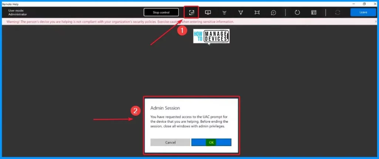Cancel the Admin Session dialog
The image size is (379, 159).
point(170,142)
